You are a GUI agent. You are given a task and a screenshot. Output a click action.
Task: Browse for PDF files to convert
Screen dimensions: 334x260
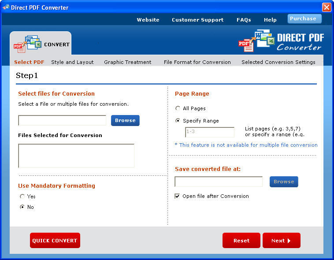coord(125,120)
